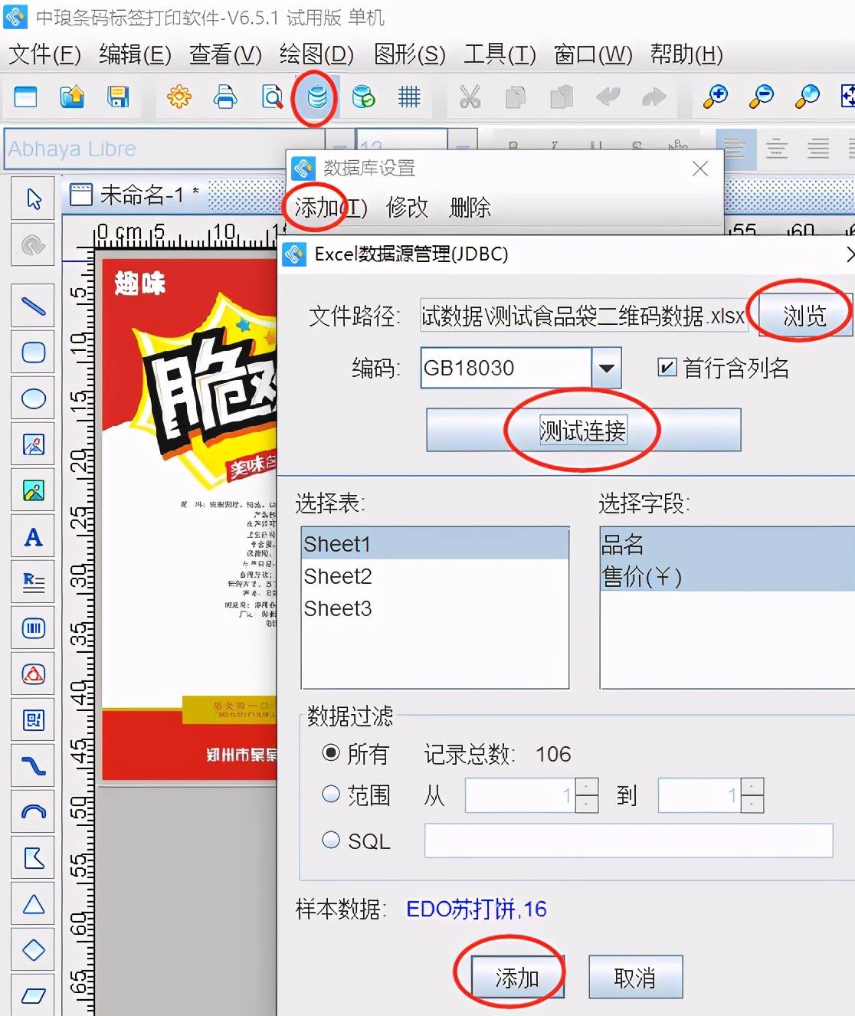Viewport: 855px width, 1016px height.
Task: Select Sheet2 in the table list
Action: [x=337, y=576]
